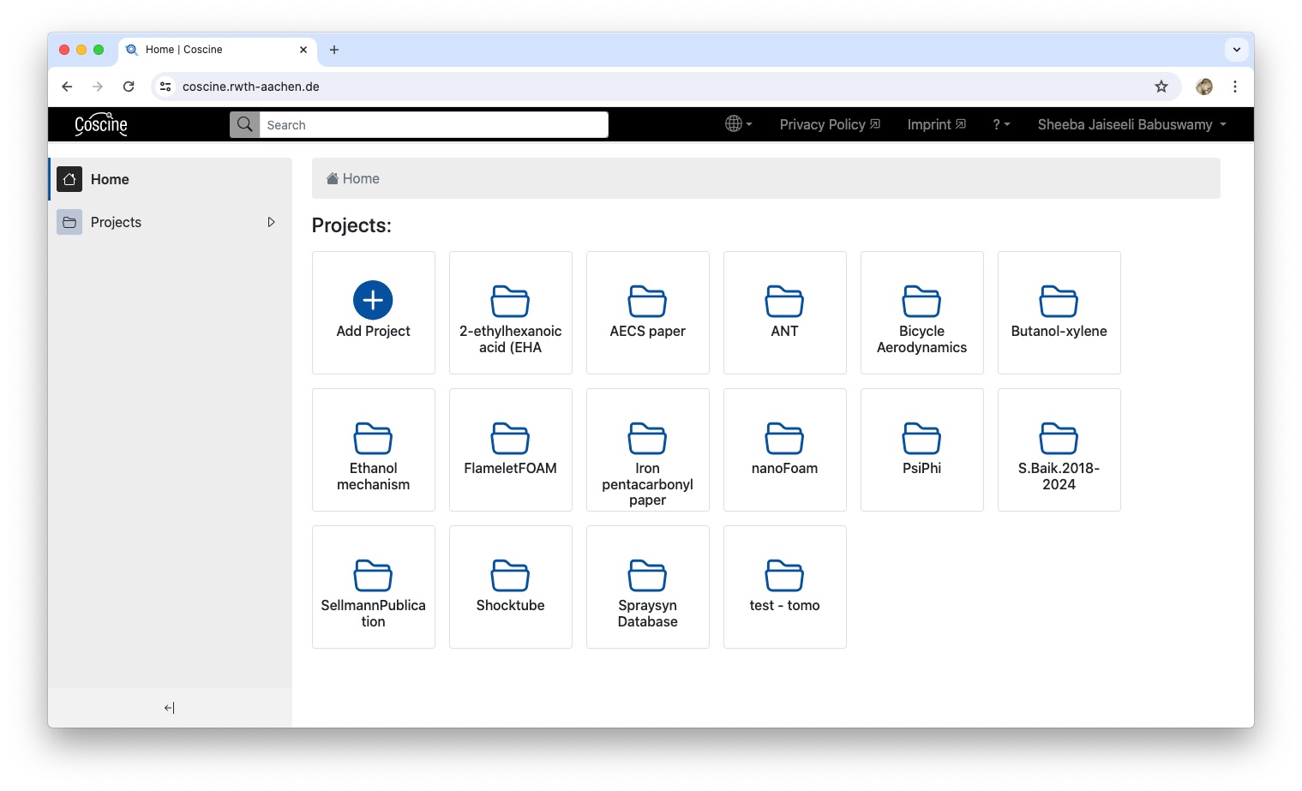The width and height of the screenshot is (1302, 791).
Task: Expand the Projects sidebar tree
Action: click(271, 222)
